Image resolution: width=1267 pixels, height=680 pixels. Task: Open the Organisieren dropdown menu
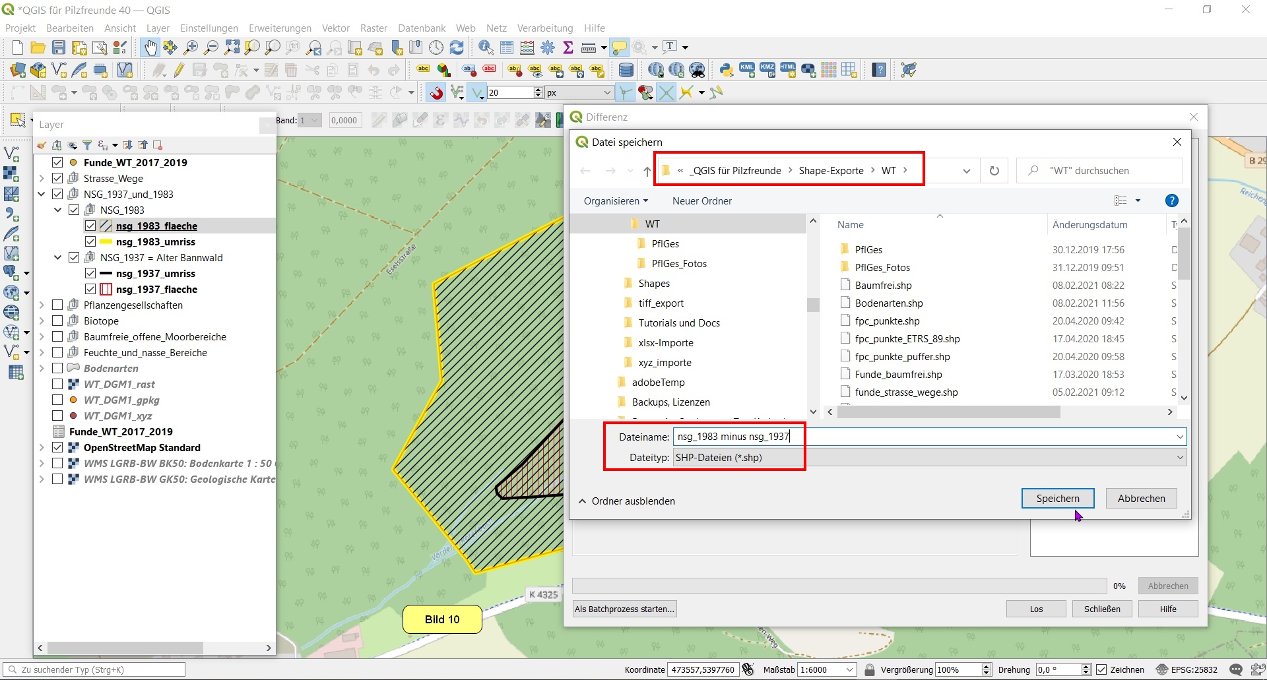(615, 201)
